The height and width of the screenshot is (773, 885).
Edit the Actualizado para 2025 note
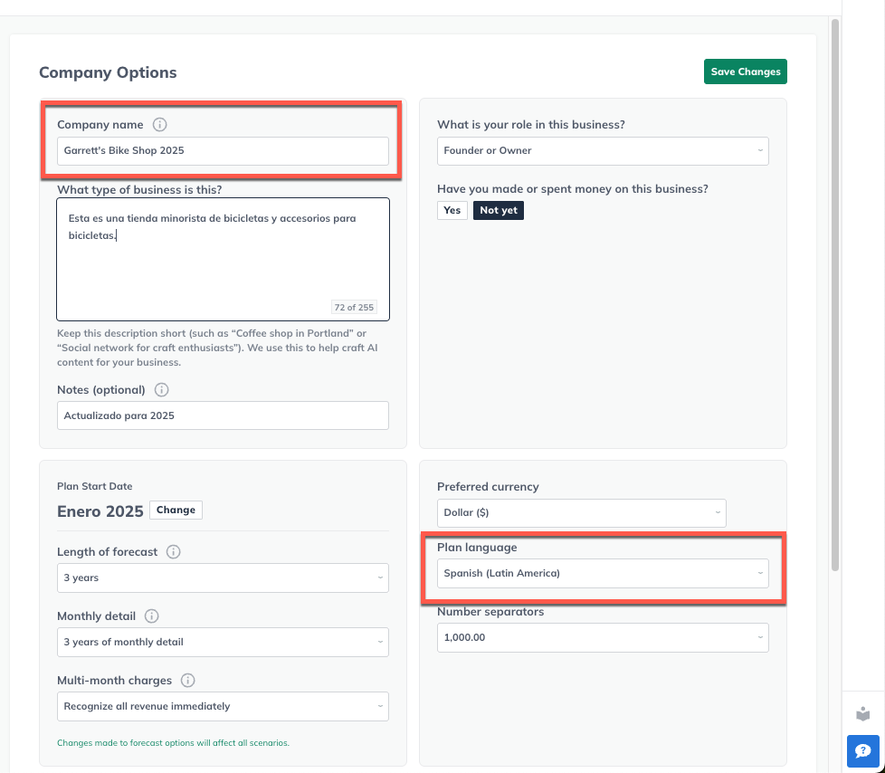(223, 415)
